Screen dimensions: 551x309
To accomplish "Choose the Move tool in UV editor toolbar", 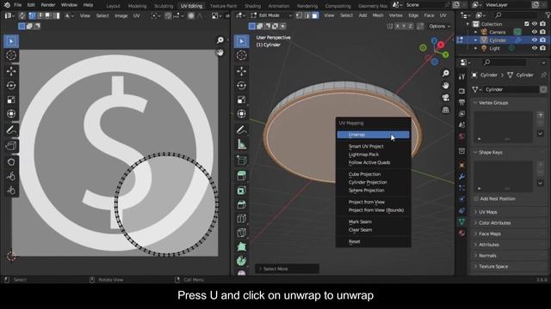I will pos(11,71).
